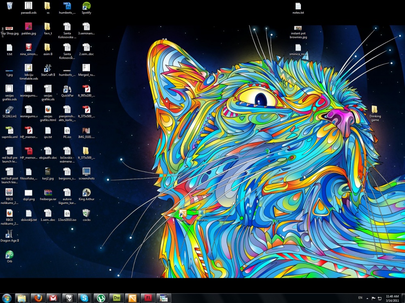Viewport: 405px width, 303px height.
Task: Select the Drinking game folder icon
Action: (375, 110)
